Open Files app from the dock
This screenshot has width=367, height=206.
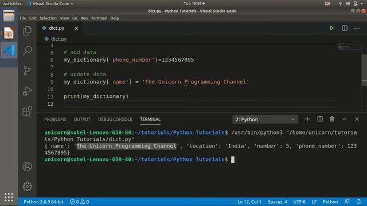coord(9,16)
